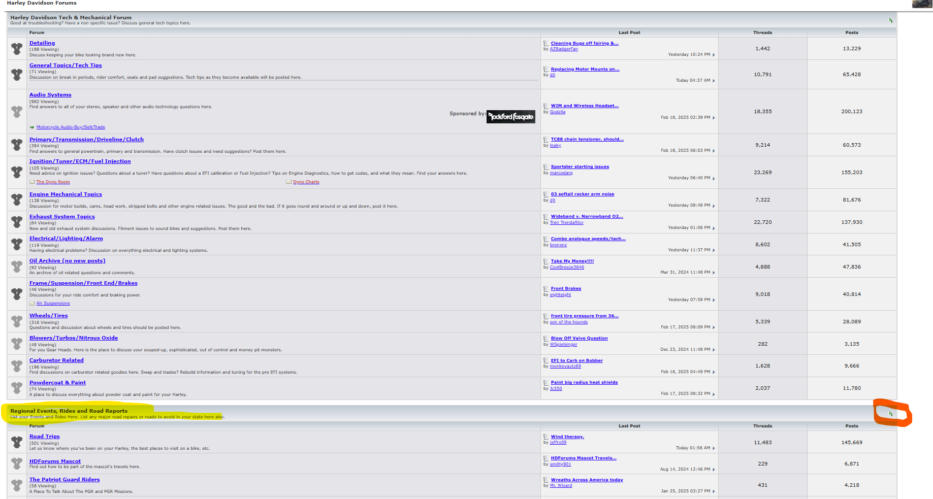Open user profile link AZBadgerFan

(564, 49)
